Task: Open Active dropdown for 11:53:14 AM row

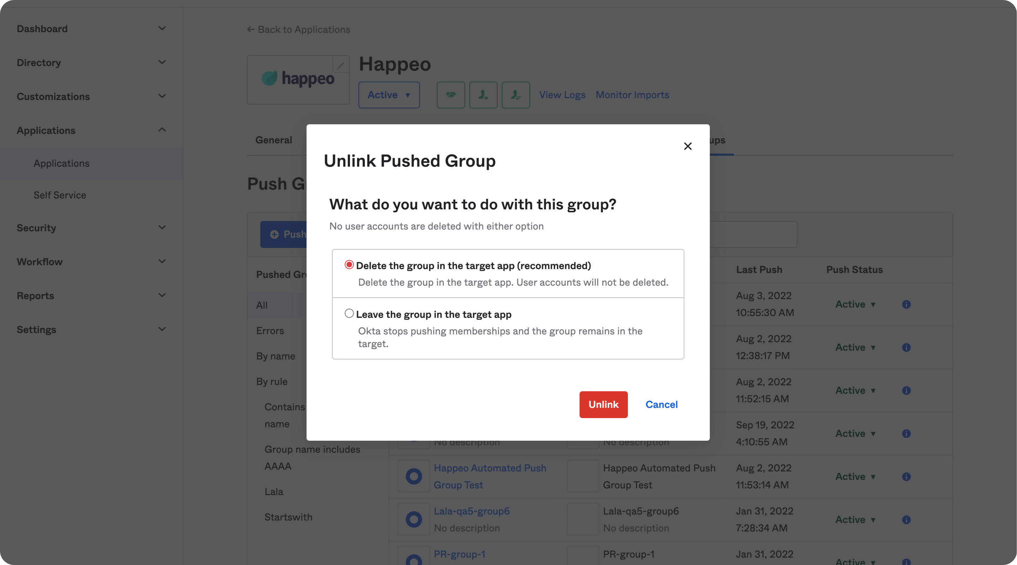Action: tap(856, 477)
